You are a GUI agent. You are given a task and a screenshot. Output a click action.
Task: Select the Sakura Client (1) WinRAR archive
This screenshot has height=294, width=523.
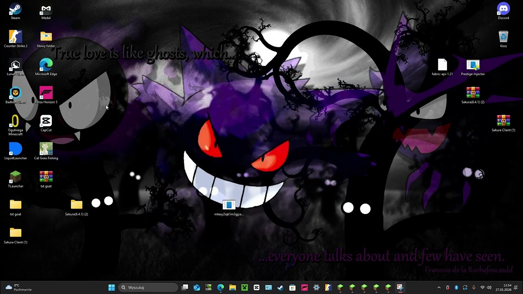pos(503,124)
